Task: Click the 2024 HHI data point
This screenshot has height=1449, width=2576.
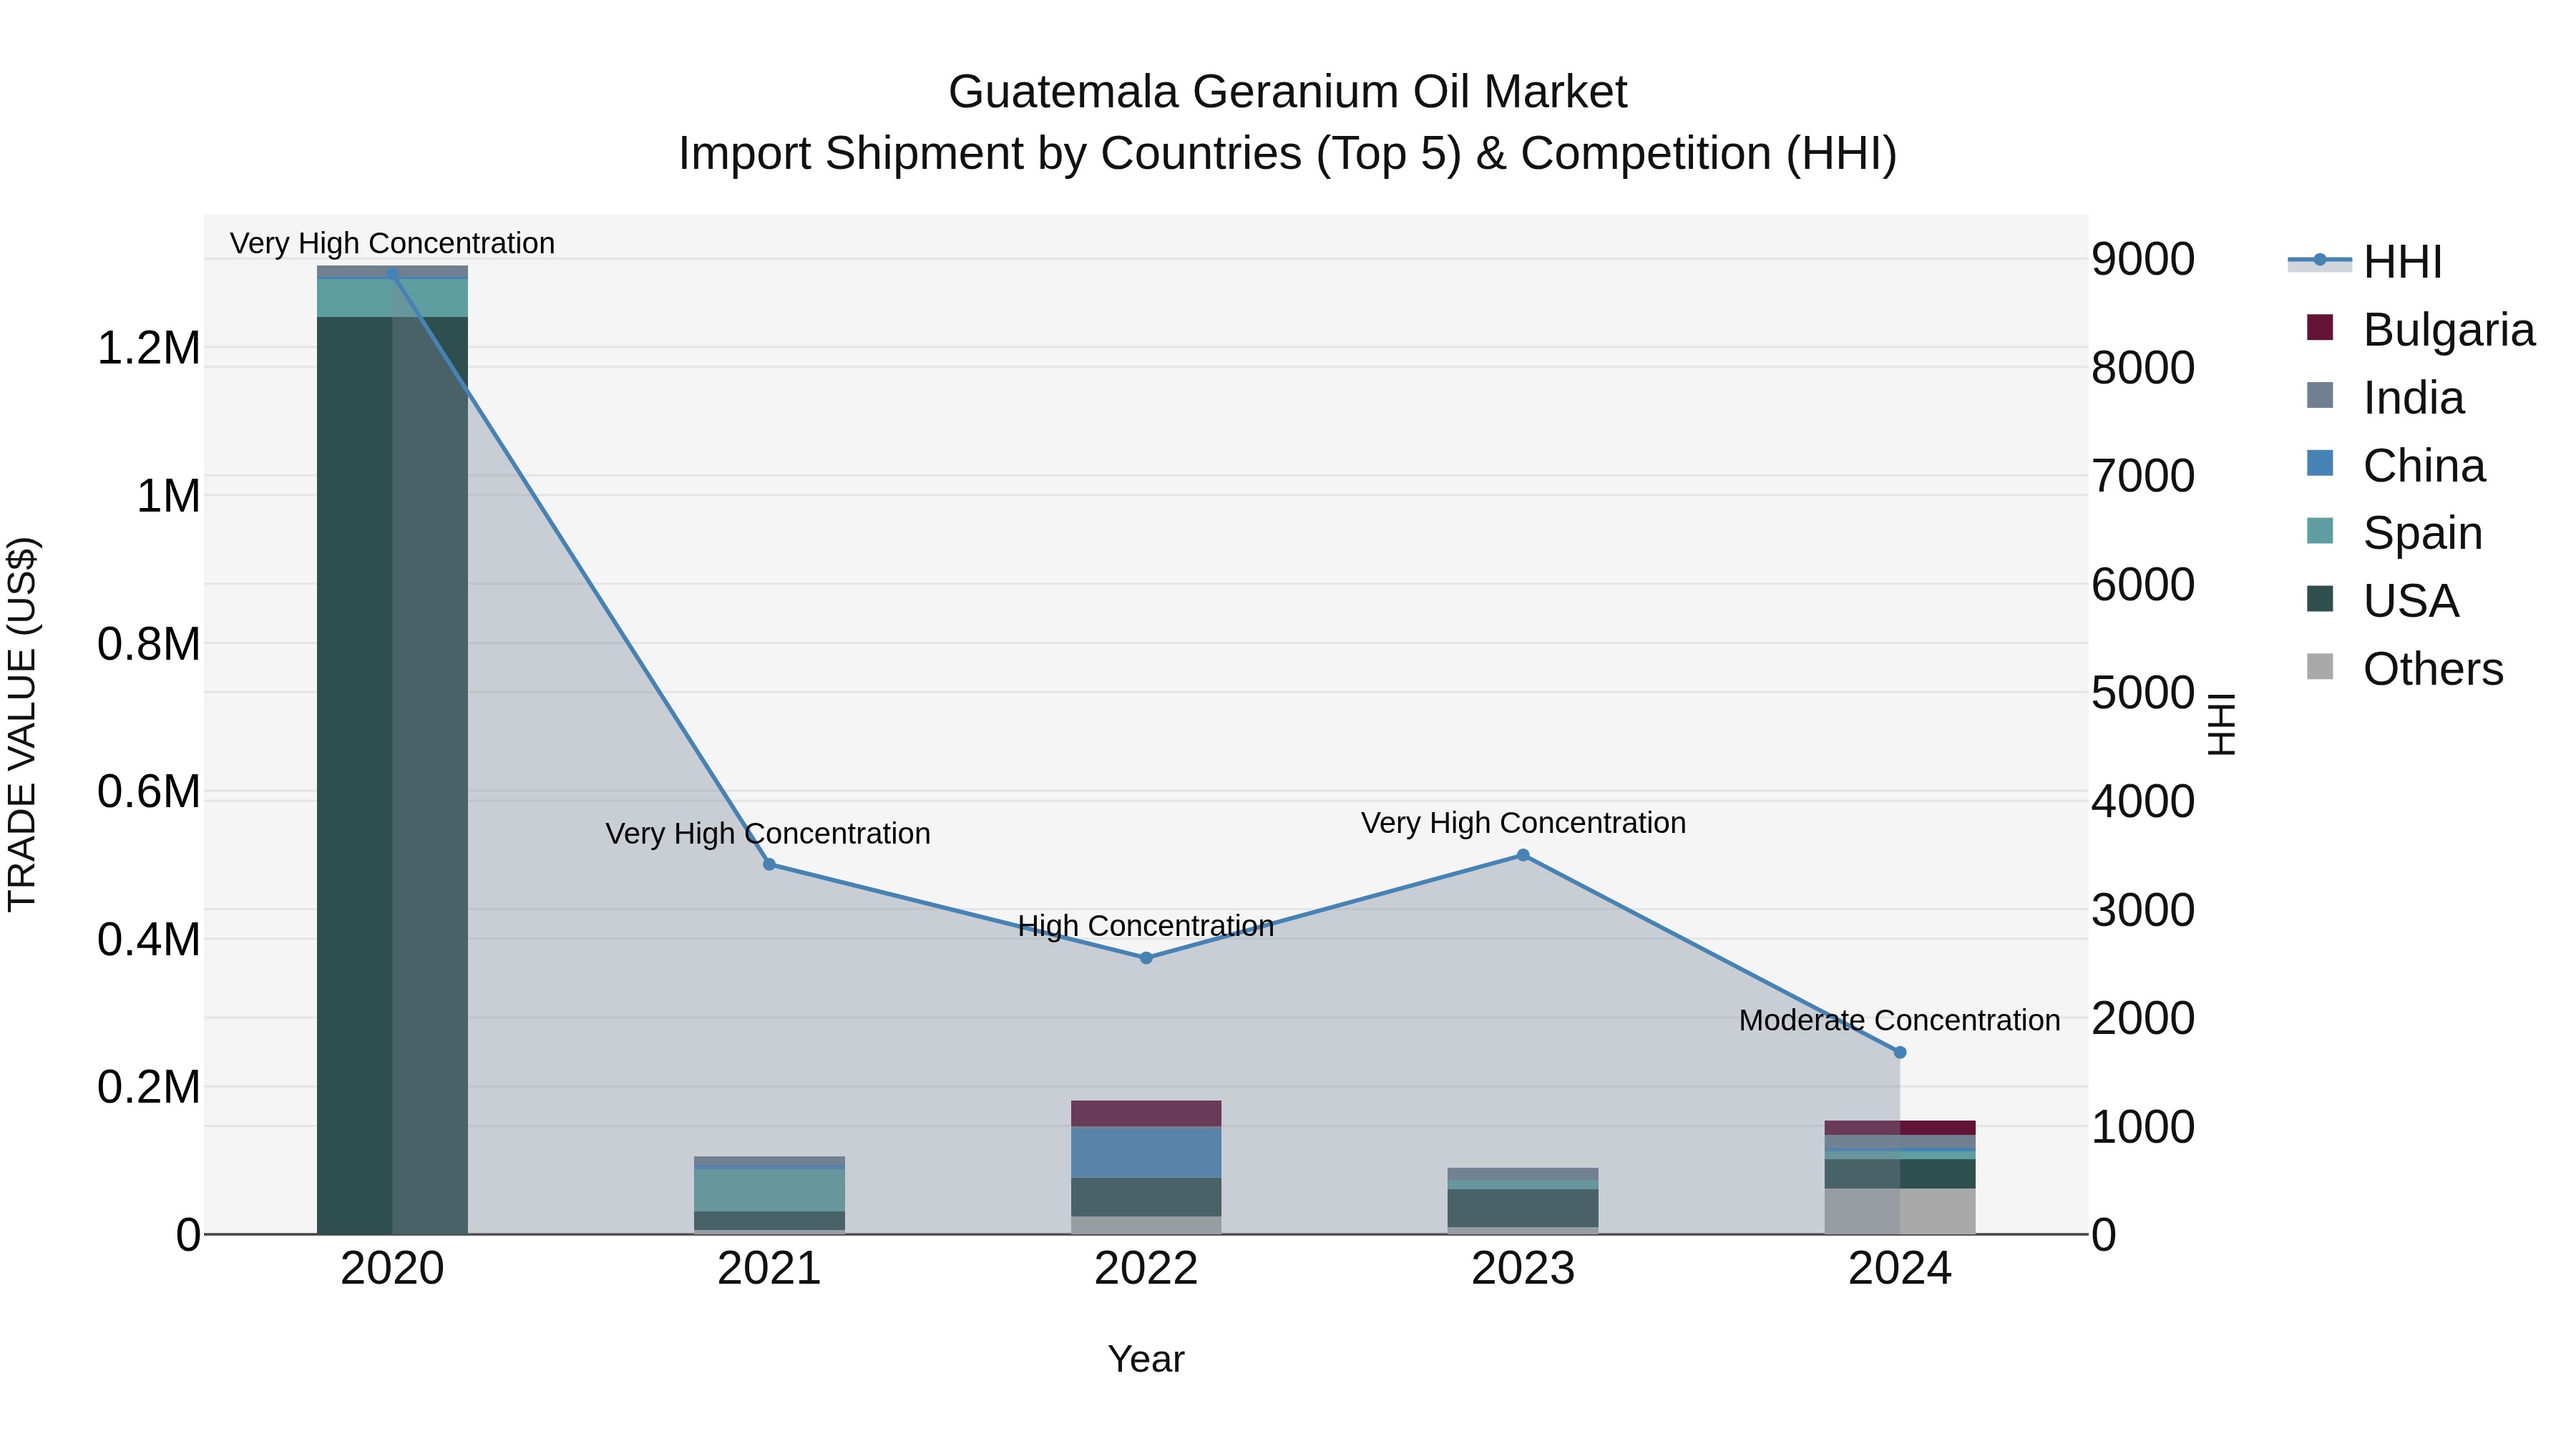Action: click(x=1900, y=1052)
